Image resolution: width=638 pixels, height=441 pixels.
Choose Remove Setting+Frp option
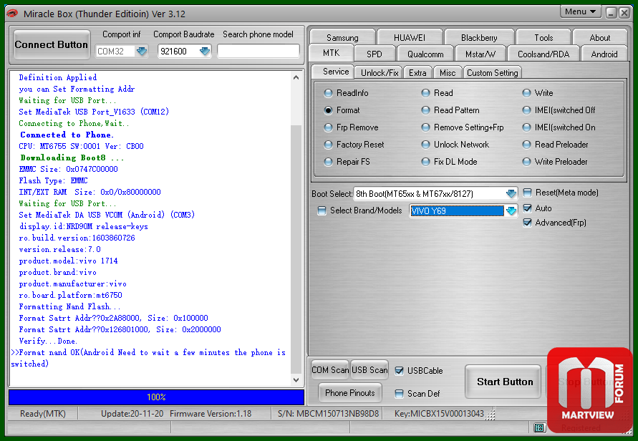[x=463, y=127]
